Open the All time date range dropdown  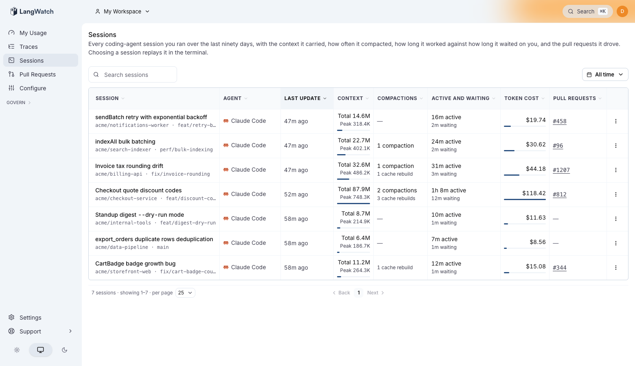(605, 74)
